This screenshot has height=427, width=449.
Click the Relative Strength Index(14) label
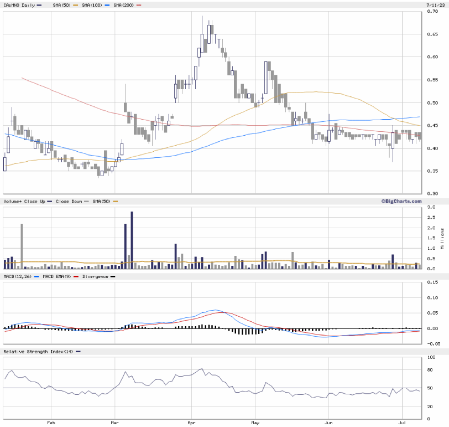[x=38, y=352]
